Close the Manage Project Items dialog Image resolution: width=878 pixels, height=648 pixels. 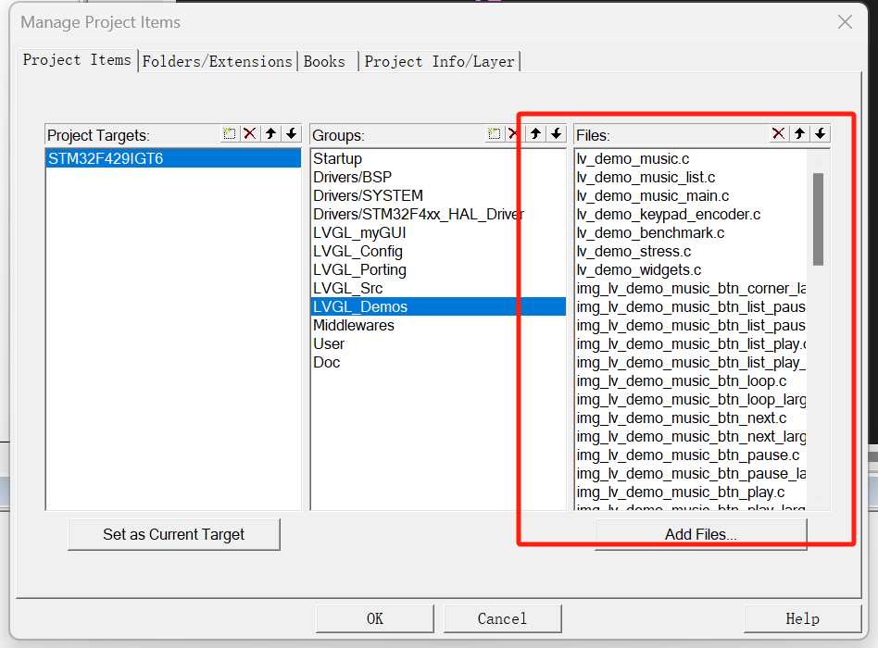[845, 22]
